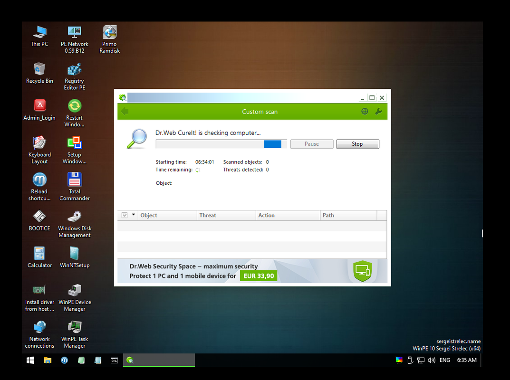Screen dimensions: 510x380
Task: Open language globe icon in Dr.Web header
Action: pos(365,112)
